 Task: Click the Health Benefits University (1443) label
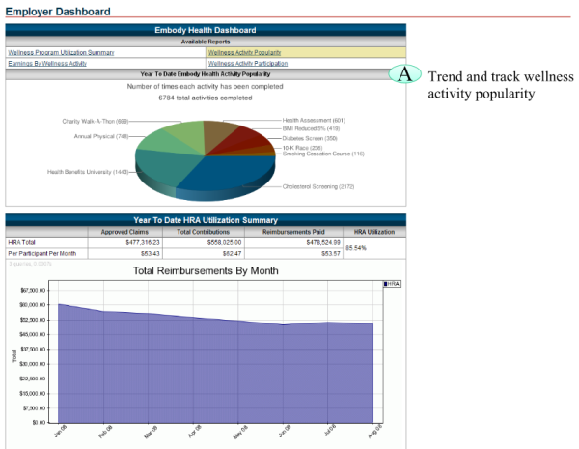88,172
